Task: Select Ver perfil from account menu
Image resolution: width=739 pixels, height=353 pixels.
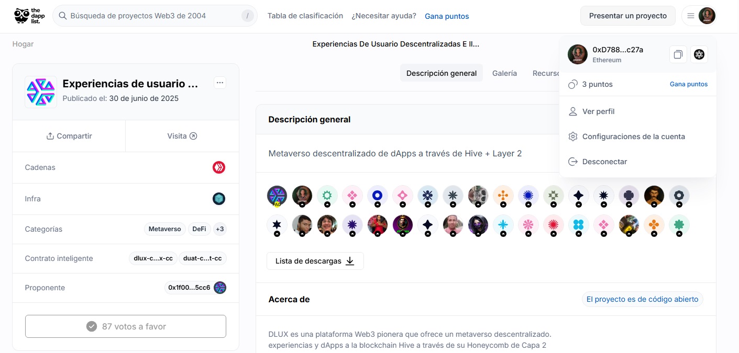Action: 598,111
